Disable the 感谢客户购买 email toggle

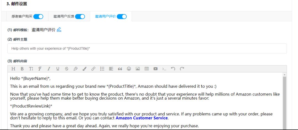pyautogui.click(x=38, y=17)
